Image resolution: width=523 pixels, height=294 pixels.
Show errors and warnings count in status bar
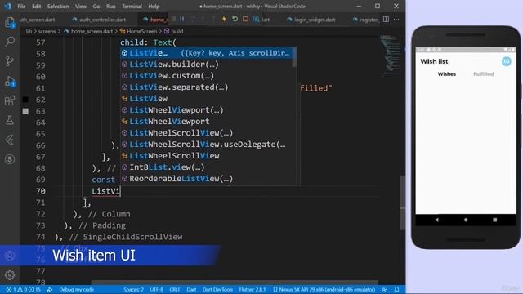click(24, 290)
